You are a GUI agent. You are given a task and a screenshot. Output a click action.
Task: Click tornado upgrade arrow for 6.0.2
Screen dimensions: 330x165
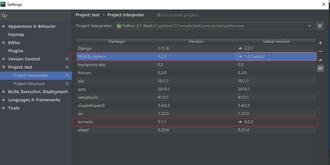point(240,122)
